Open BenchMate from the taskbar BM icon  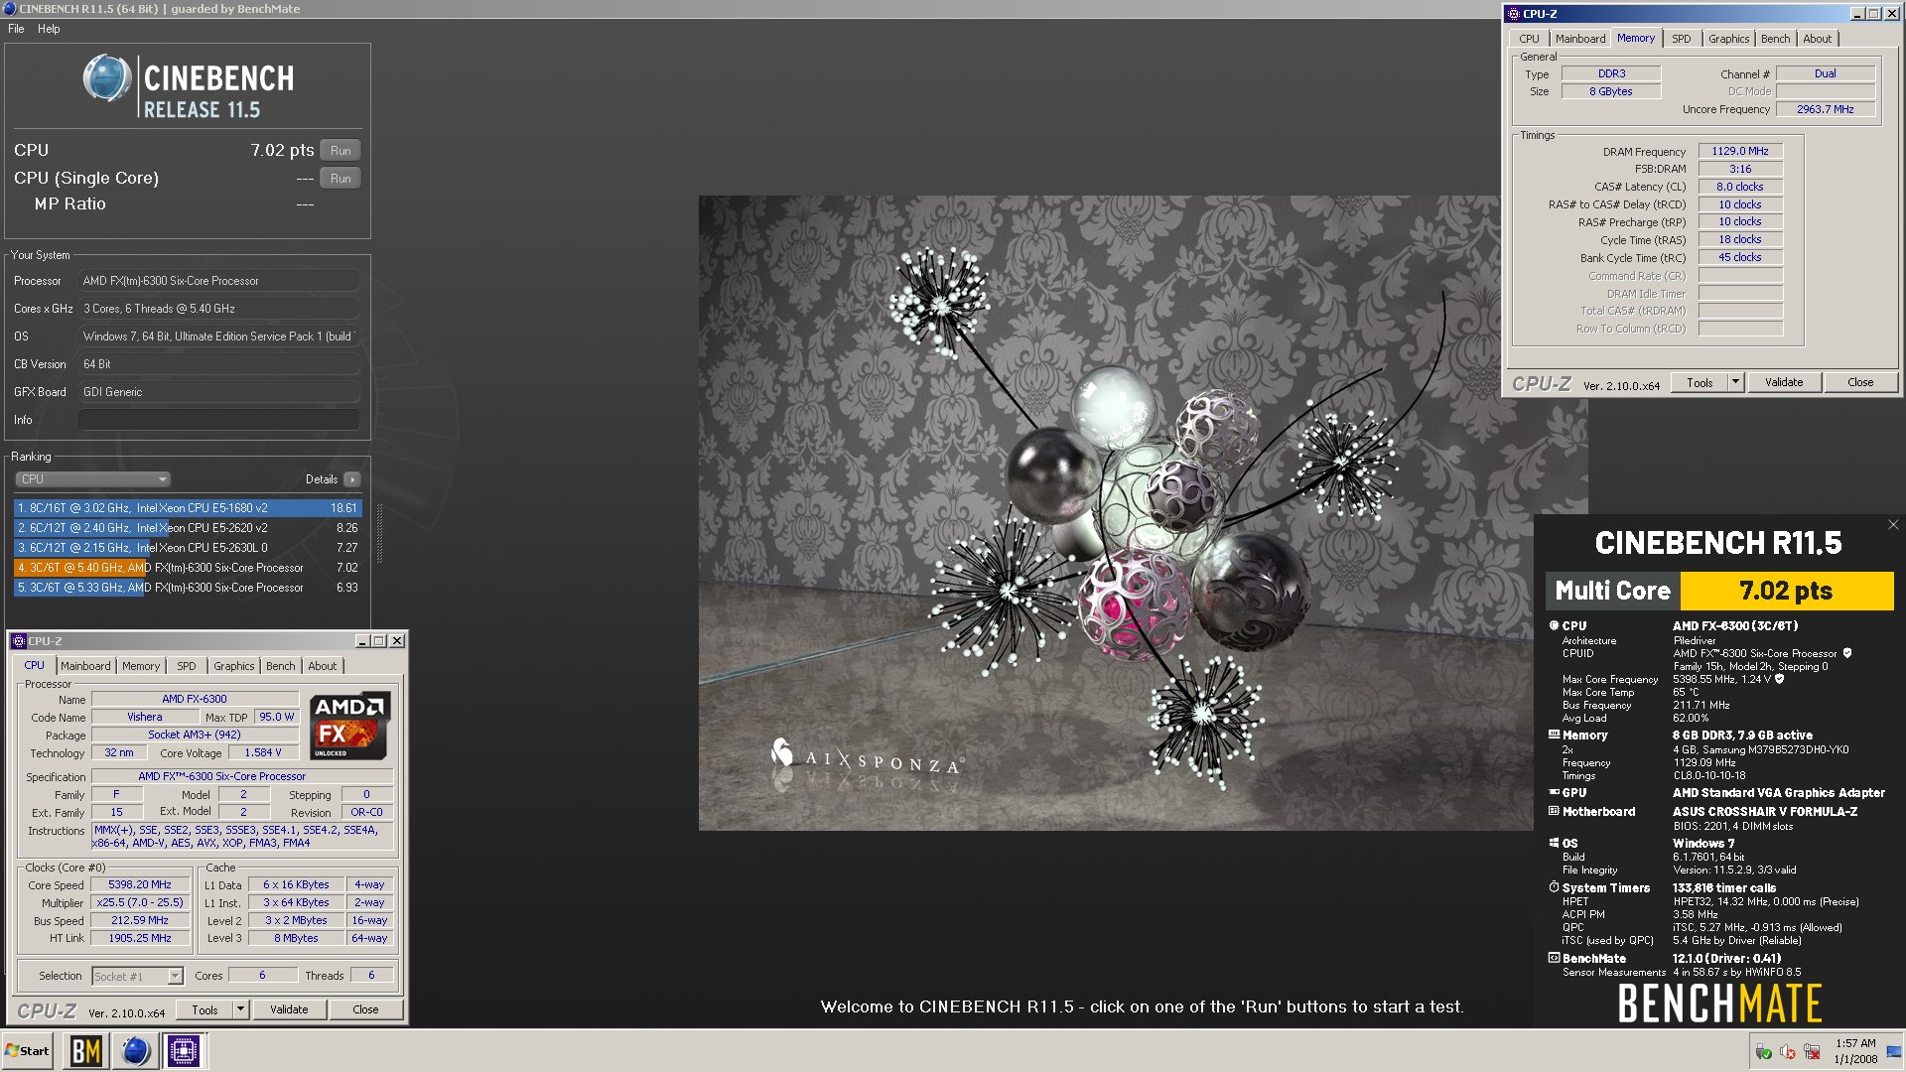click(86, 1050)
